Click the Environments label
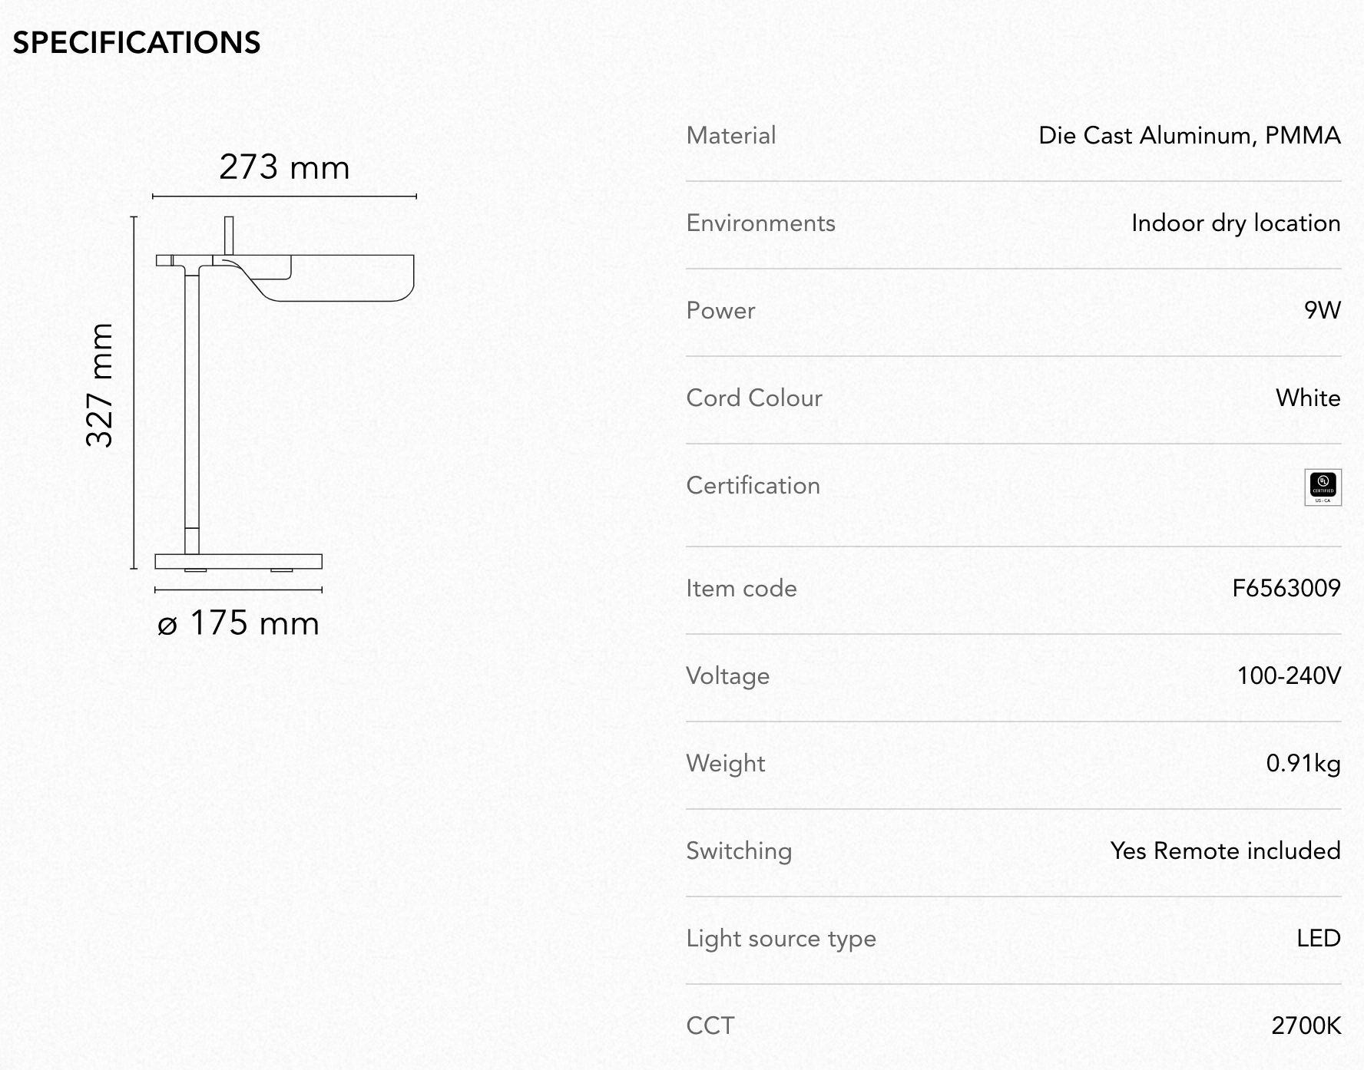Image resolution: width=1364 pixels, height=1070 pixels. [x=760, y=223]
